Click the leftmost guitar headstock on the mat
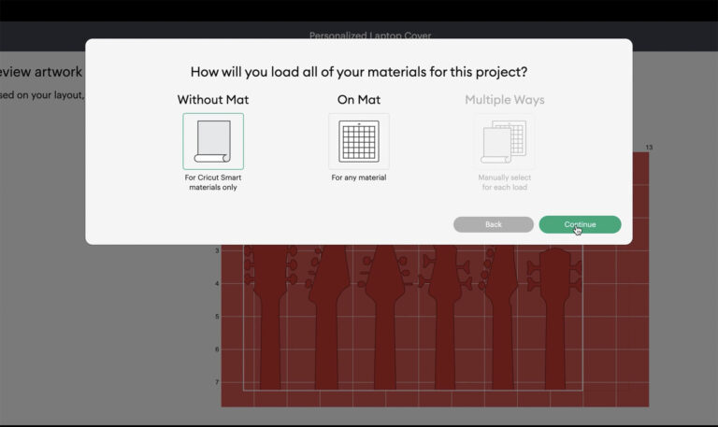 point(270,317)
